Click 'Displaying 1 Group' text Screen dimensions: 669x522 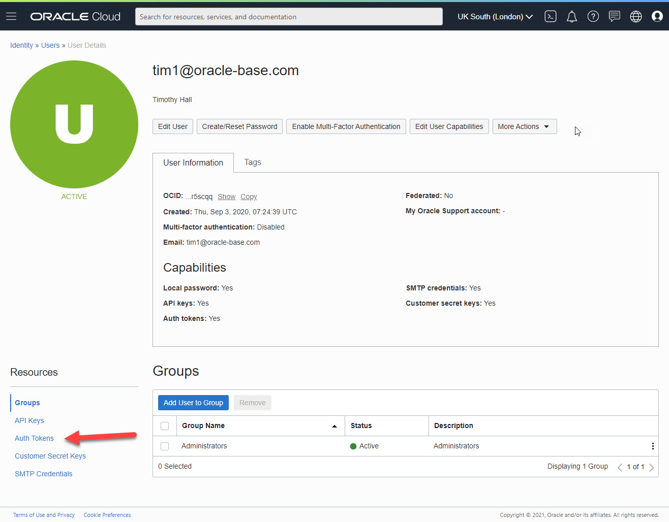577,466
